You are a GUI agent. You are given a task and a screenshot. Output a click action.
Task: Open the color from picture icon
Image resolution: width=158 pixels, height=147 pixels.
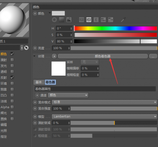[69, 20]
